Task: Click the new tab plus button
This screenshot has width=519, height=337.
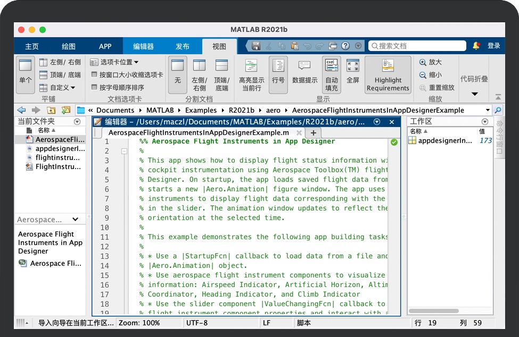Action: pos(313,133)
